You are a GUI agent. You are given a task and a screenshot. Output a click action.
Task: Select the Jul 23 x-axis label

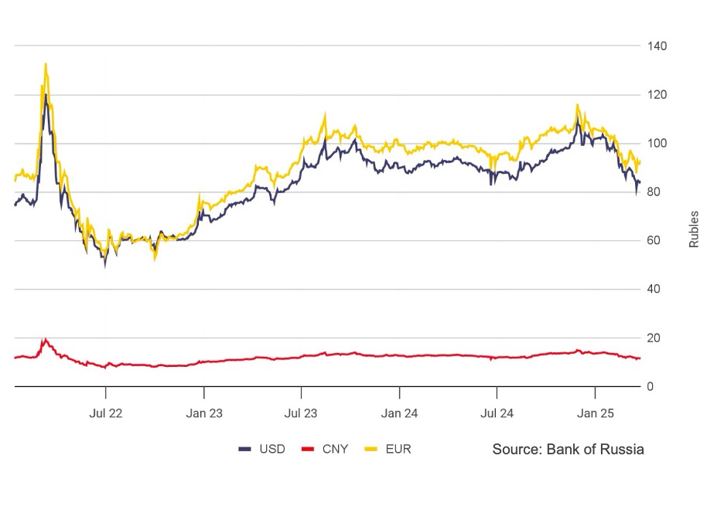tap(302, 413)
